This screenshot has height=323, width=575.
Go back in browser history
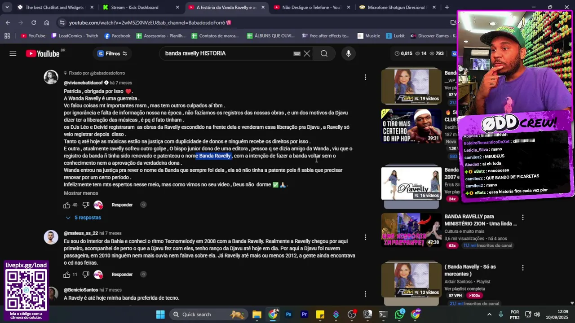(8, 22)
